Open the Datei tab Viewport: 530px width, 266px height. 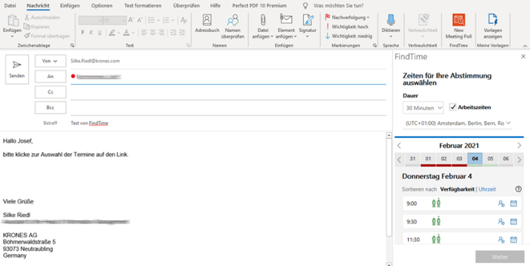(10, 6)
